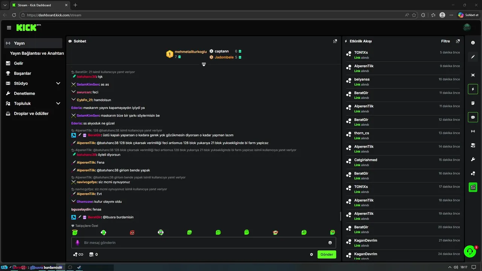Click the pencil edit icon in right toolbar
Viewport: 482px width, 271px height.
tap(473, 57)
